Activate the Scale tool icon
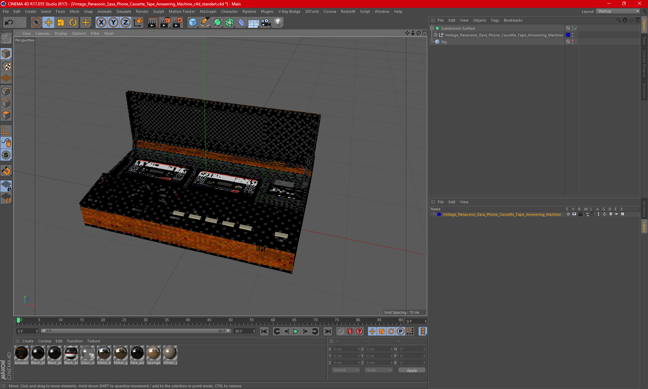This screenshot has height=389, width=648. click(61, 23)
